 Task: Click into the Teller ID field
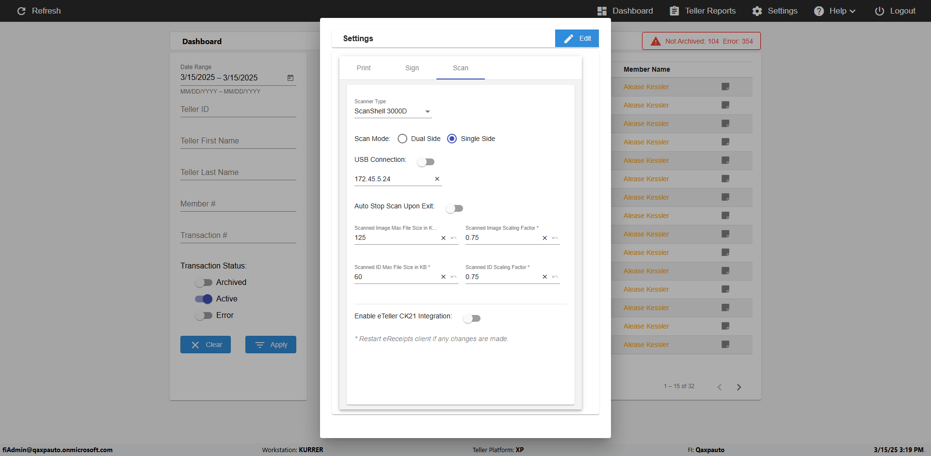click(x=238, y=110)
